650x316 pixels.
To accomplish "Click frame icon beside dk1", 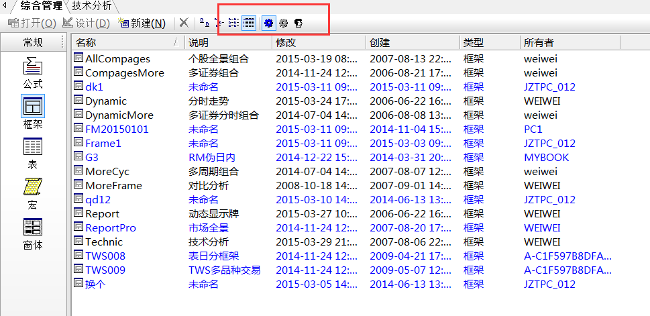I will [x=78, y=86].
